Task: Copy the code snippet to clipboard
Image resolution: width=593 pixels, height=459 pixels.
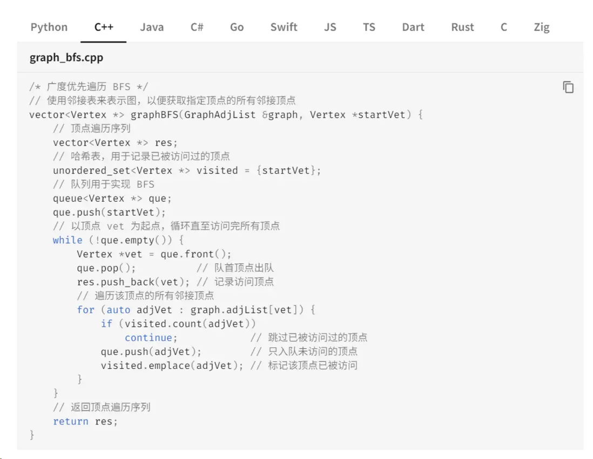Action: tap(568, 87)
